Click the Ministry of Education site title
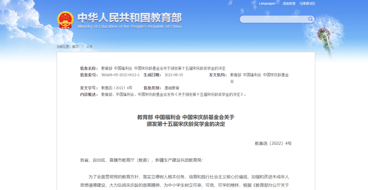Image resolution: width=368 pixels, height=190 pixels. point(130,20)
